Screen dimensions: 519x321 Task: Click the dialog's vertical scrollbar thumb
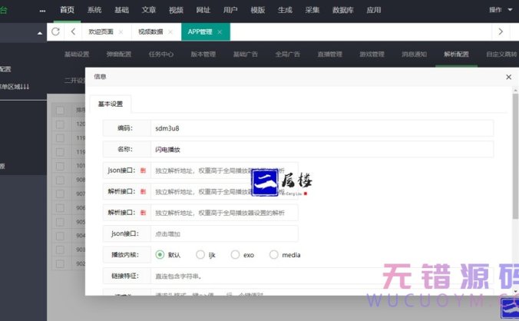tap(515, 156)
